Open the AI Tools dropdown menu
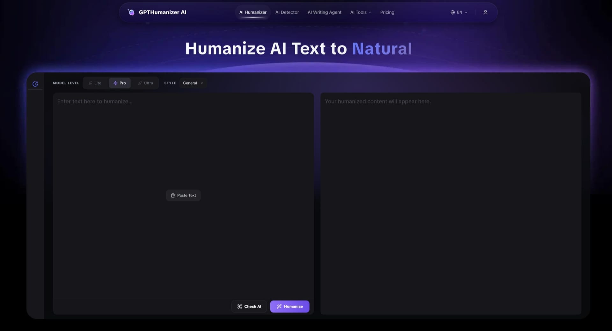The height and width of the screenshot is (331, 612). click(x=360, y=12)
